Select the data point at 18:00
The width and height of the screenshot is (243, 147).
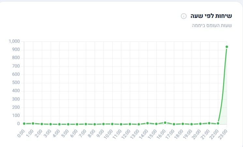tap(183, 124)
